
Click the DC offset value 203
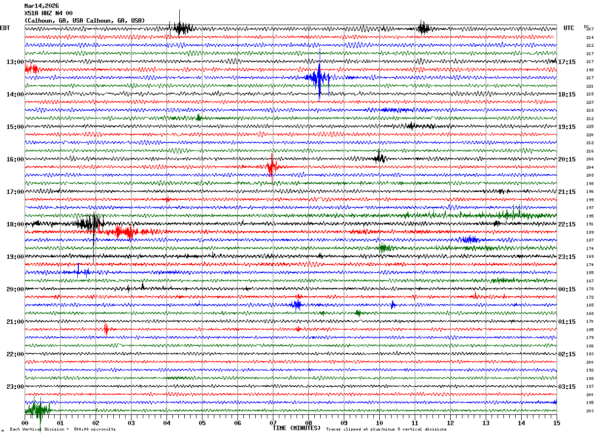pos(590,411)
